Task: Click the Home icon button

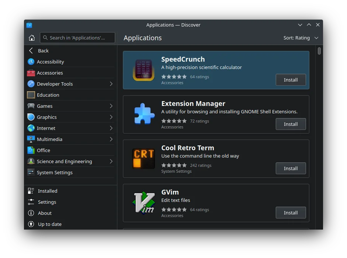Action: click(32, 38)
